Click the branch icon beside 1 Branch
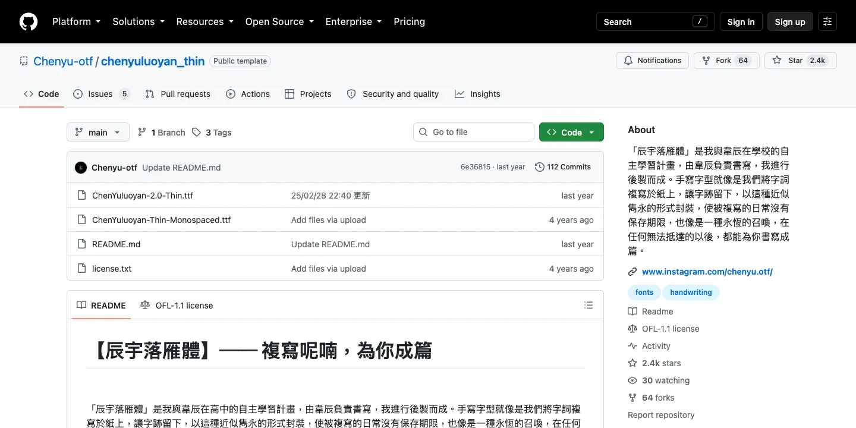The image size is (856, 428). pos(142,132)
